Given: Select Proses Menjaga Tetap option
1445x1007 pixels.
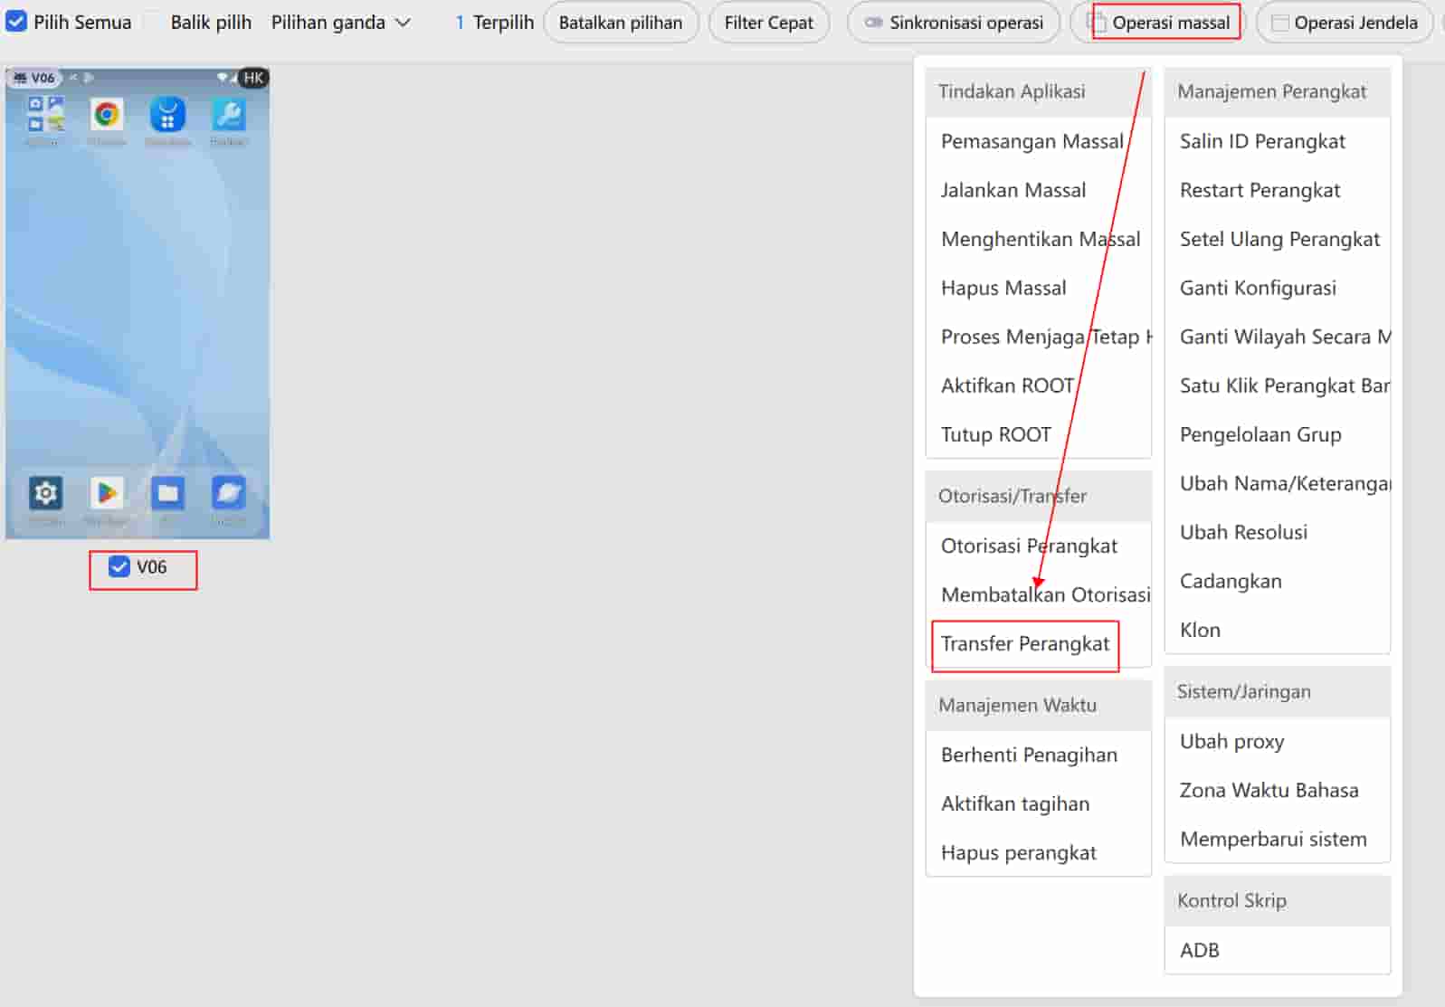Looking at the screenshot, I should click(x=1039, y=337).
